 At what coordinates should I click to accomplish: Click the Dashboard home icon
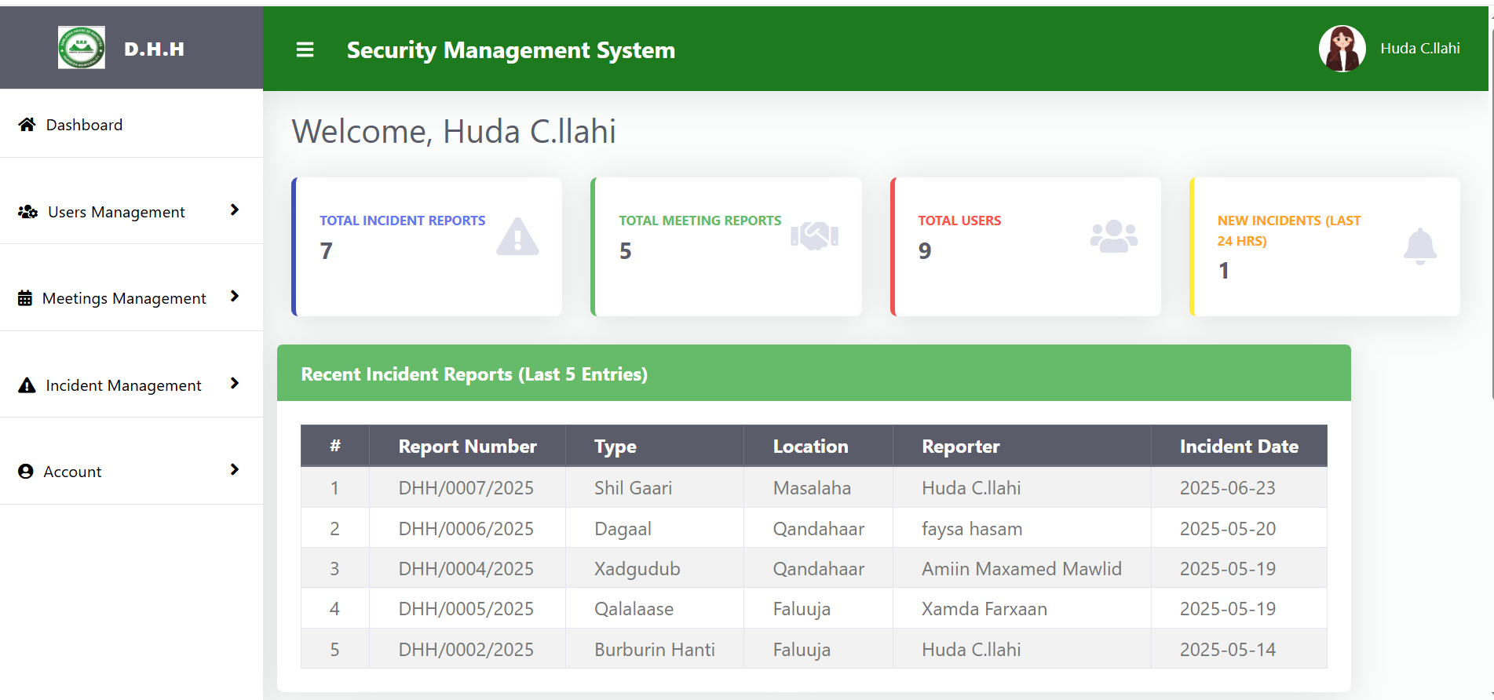[27, 125]
